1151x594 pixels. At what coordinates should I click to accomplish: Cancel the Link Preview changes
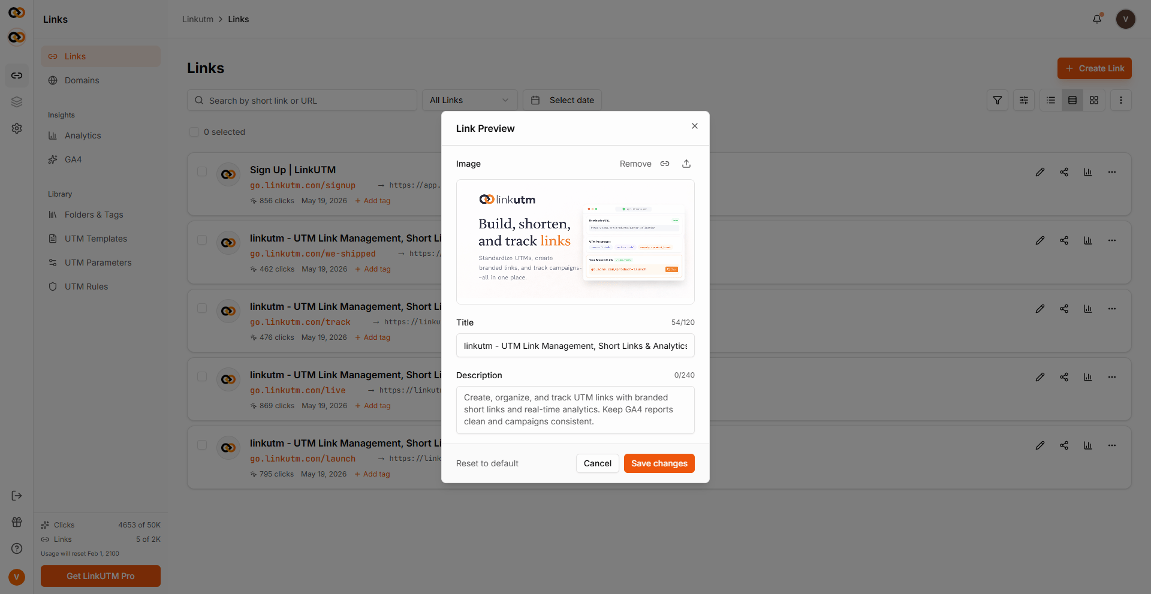coord(598,463)
